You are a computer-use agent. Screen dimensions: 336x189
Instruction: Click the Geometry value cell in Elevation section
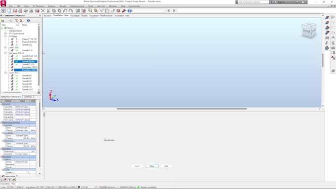22,154
